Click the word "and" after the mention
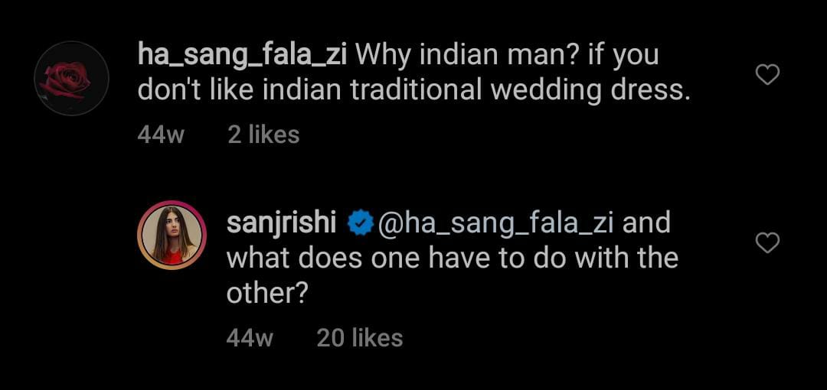Viewport: 827px width, 390px height. [646, 223]
